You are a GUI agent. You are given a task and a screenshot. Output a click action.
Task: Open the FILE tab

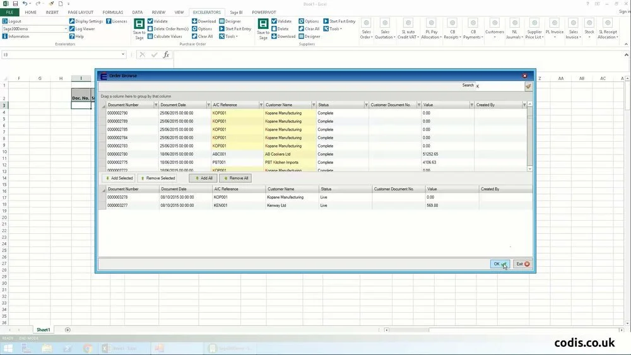coord(9,13)
